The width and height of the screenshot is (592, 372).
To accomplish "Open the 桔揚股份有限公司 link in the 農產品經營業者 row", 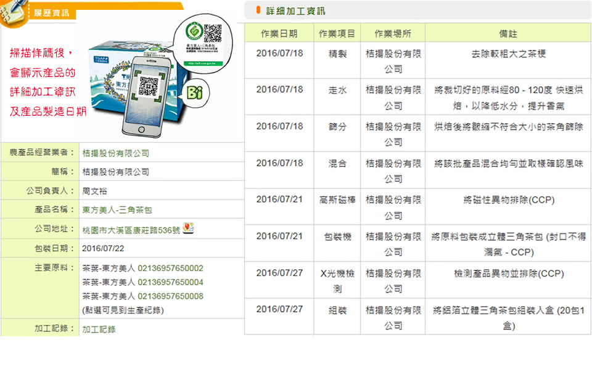I will click(x=115, y=153).
